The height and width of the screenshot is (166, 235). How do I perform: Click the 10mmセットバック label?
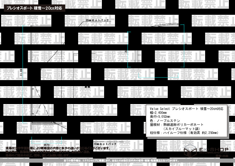[105, 144]
